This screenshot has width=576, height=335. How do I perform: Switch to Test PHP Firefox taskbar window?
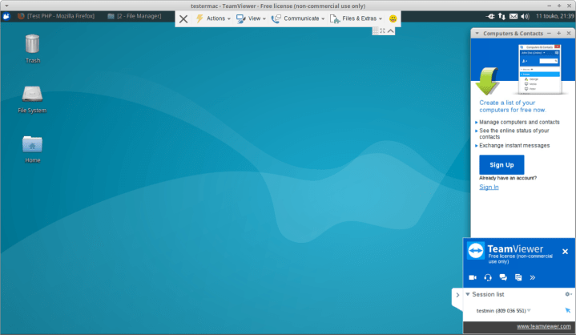point(54,17)
